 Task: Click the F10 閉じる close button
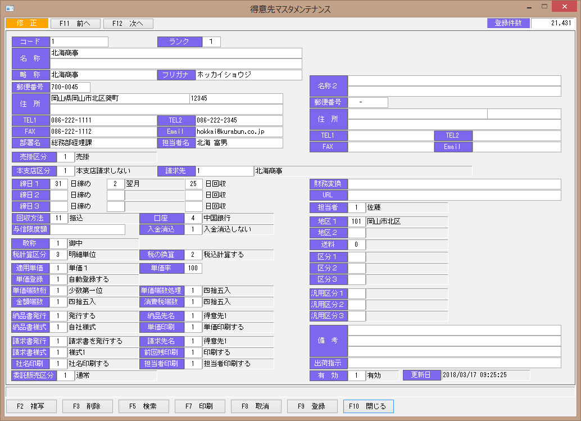point(368,406)
